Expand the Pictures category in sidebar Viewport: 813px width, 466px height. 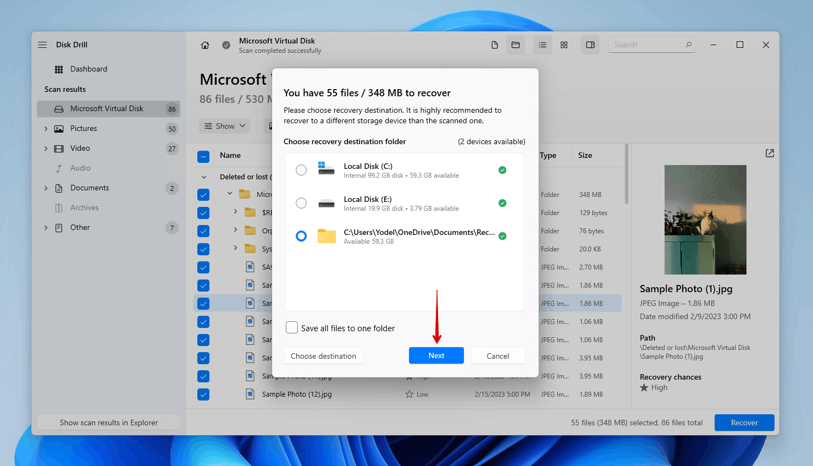coord(46,129)
